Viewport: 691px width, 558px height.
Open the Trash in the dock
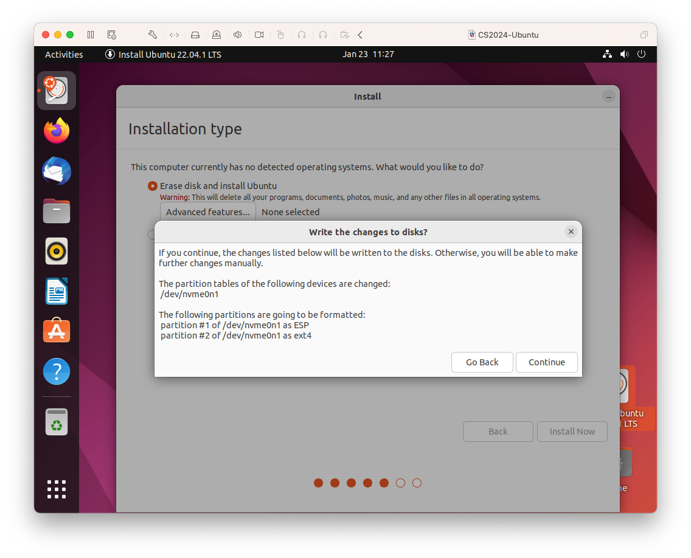tap(57, 421)
